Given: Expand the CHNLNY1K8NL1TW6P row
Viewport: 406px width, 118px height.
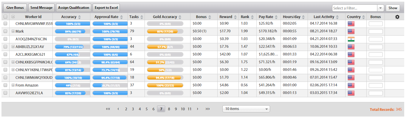Looking at the screenshot, I should point(13,70).
